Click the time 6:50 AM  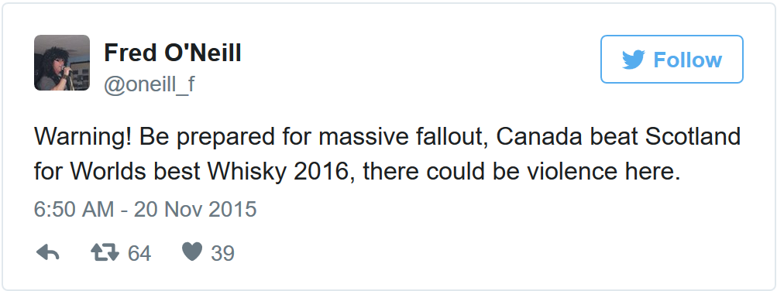(74, 209)
